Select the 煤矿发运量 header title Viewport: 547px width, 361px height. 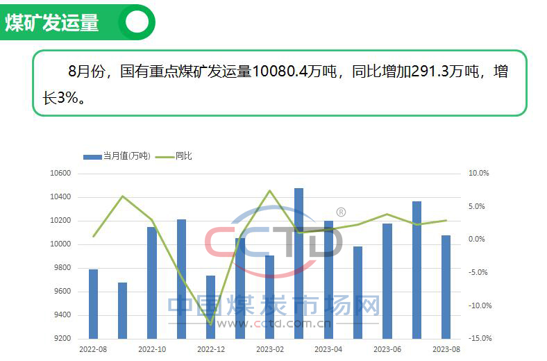pyautogui.click(x=52, y=22)
